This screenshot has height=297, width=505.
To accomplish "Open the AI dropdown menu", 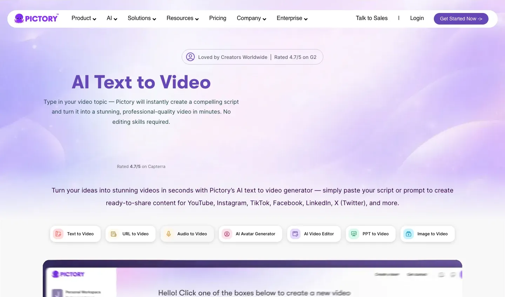I will (x=112, y=18).
